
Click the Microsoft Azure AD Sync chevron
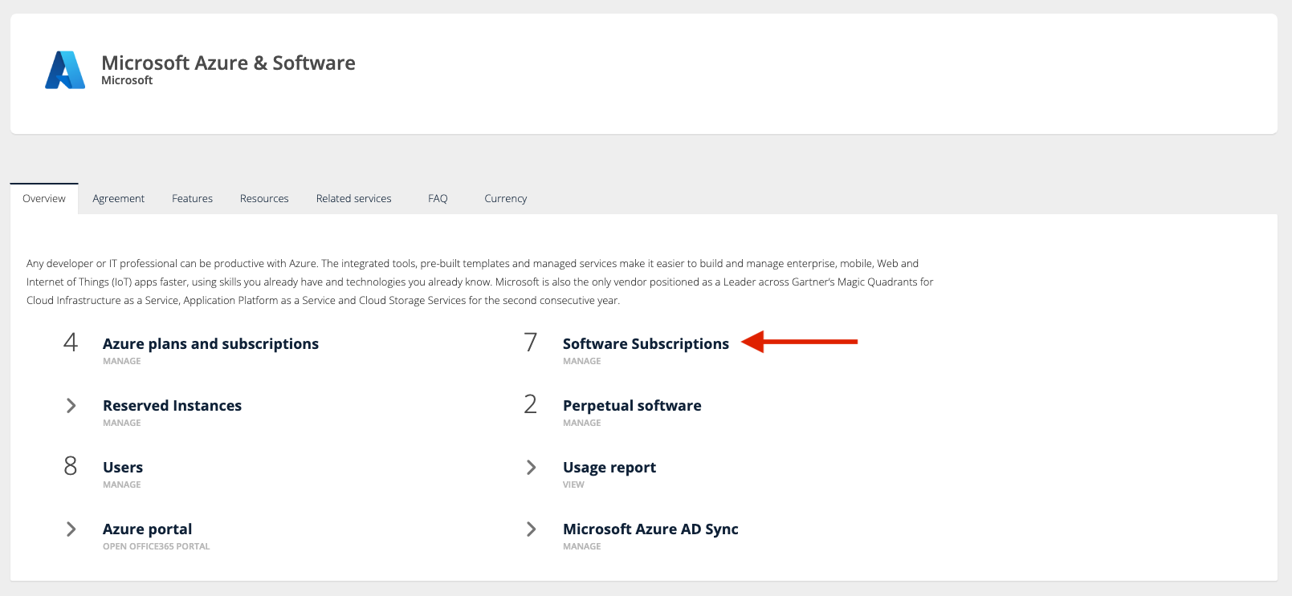(531, 529)
